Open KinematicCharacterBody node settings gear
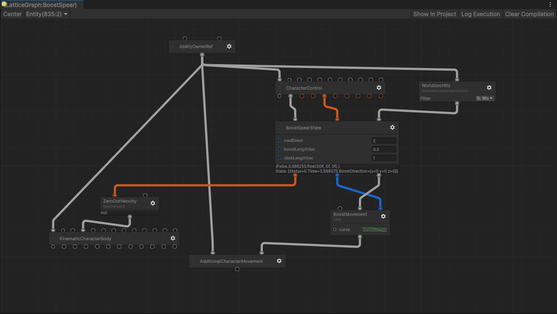 coord(172,238)
